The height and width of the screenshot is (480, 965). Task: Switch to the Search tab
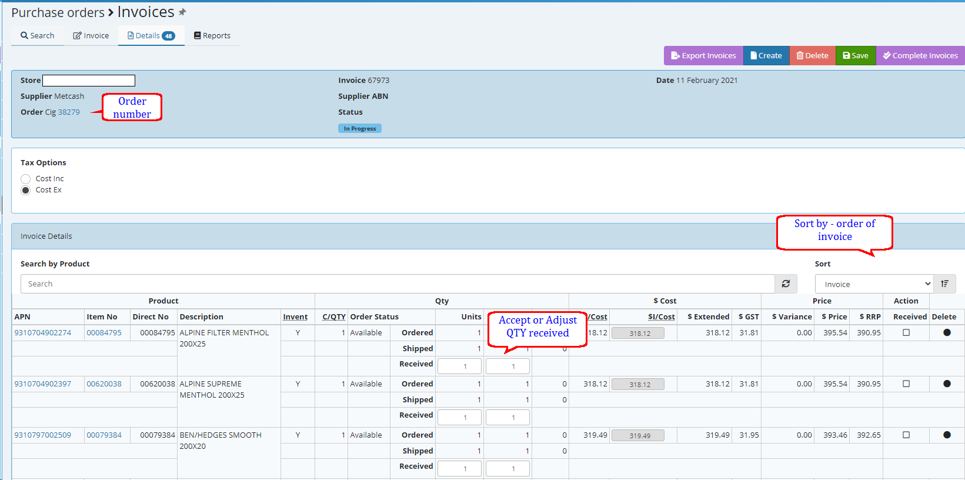[38, 35]
